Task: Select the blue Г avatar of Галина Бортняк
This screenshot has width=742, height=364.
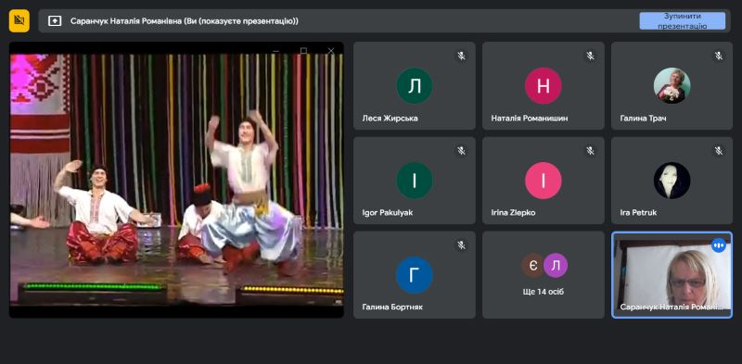Action: click(x=415, y=275)
